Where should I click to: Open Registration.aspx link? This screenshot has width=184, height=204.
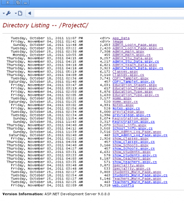click(131, 118)
